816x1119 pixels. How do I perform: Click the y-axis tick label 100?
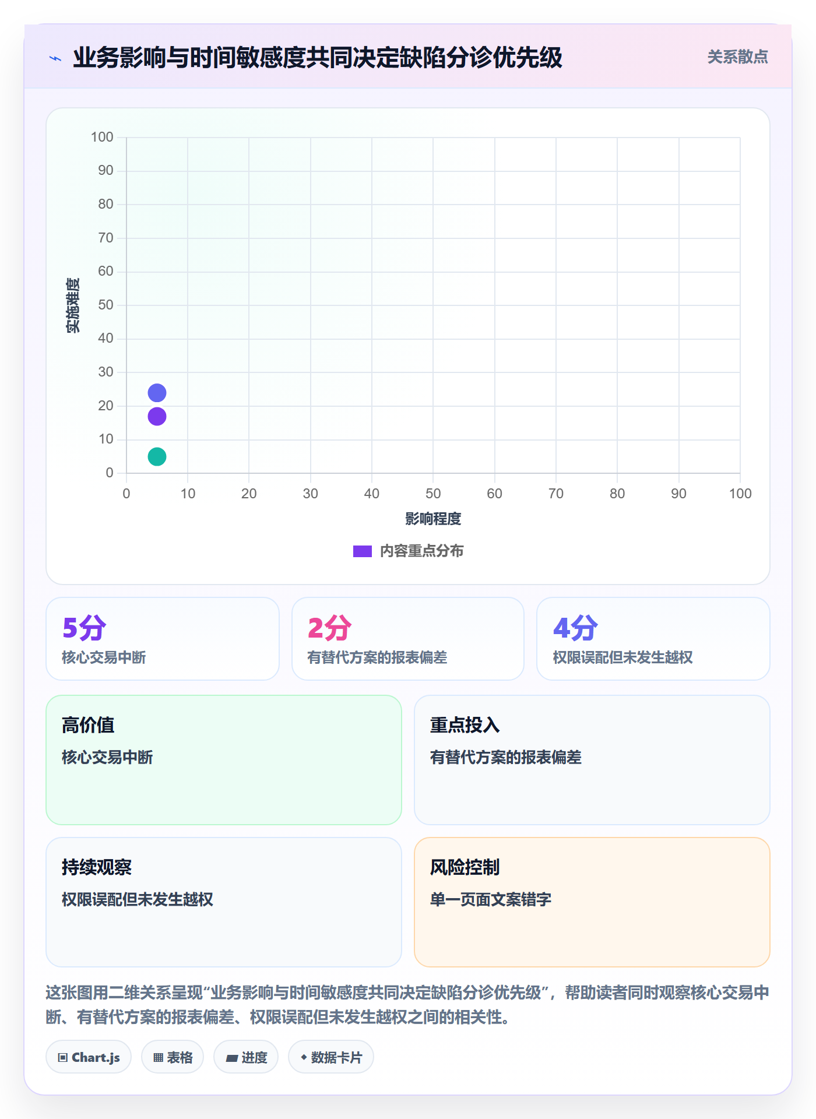pyautogui.click(x=102, y=137)
